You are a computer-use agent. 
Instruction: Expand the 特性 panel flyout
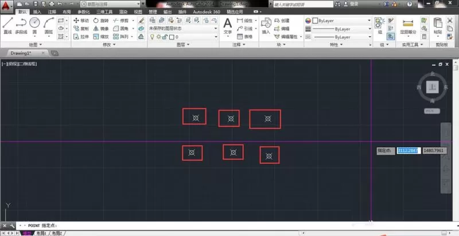pyautogui.click(x=336, y=45)
